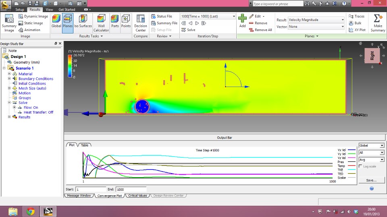Screen dimensions: 387x217
Task: Enable the Log scale checkbox
Action: pyautogui.click(x=360, y=166)
